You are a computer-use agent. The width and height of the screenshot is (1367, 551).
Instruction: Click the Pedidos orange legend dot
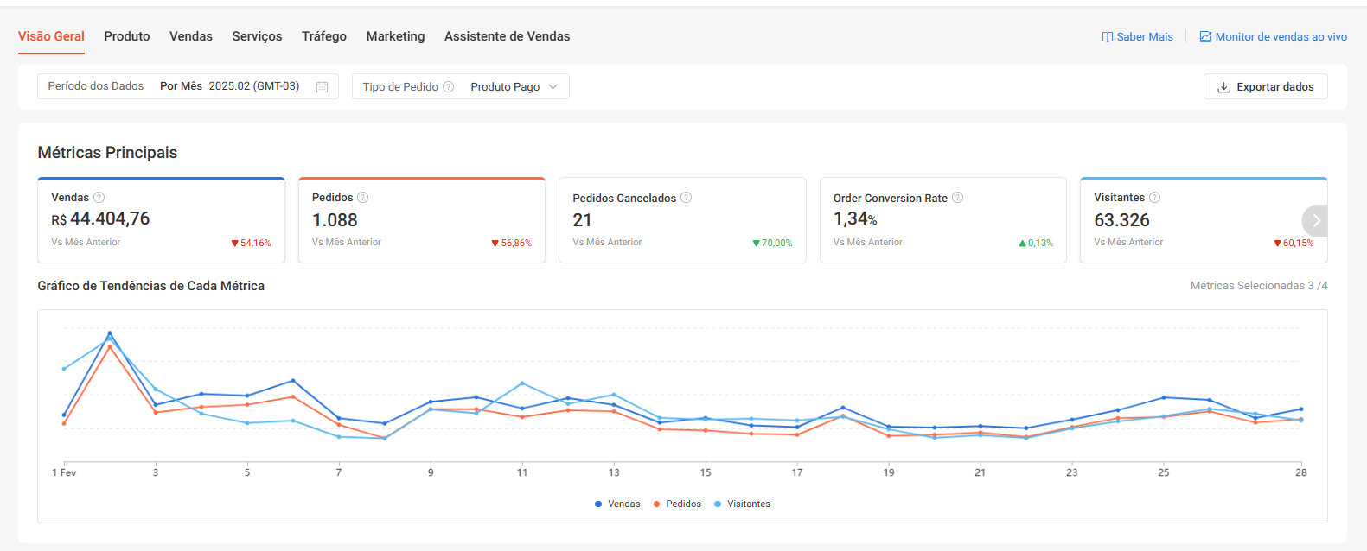coord(657,504)
